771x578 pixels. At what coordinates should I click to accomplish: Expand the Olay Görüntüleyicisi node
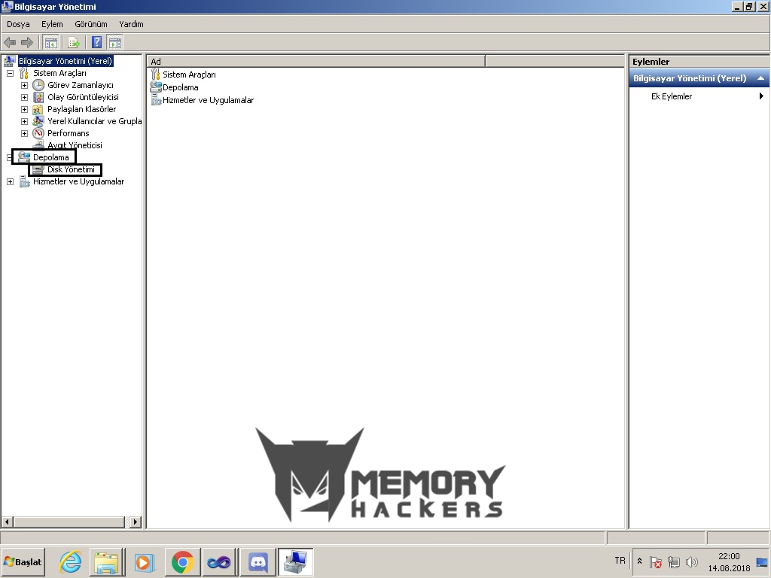point(24,97)
